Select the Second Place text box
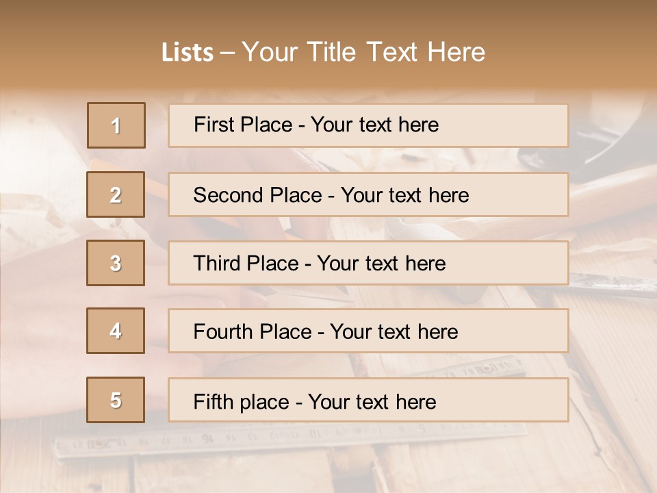Screen dimensions: 657x493 (x=368, y=194)
